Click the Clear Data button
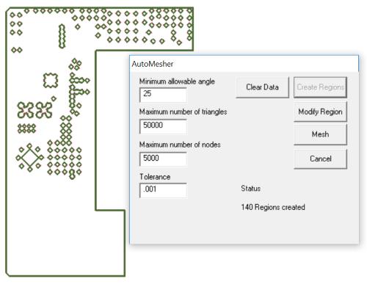Image resolution: width=367 pixels, height=287 pixels. 262,87
